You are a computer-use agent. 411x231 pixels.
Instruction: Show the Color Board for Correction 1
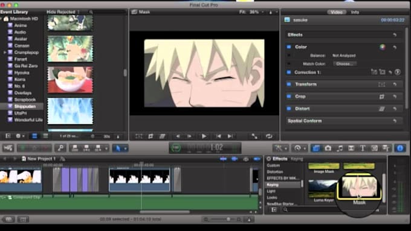(398, 72)
